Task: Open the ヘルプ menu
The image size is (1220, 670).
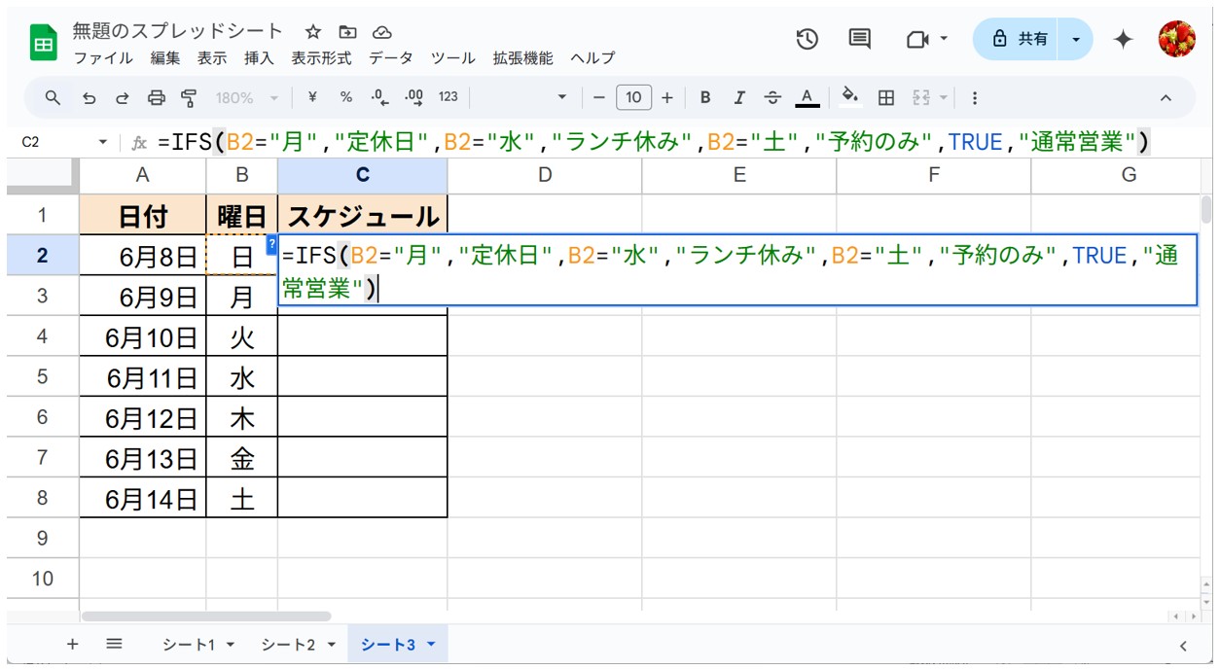Action: coord(592,58)
